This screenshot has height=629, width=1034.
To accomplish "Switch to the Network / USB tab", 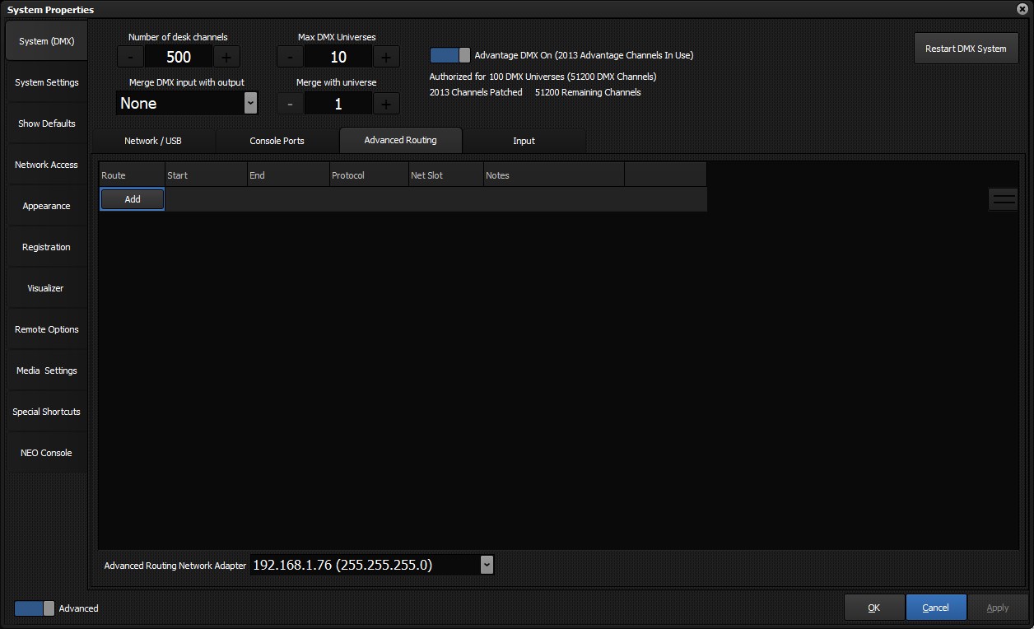I will [x=153, y=140].
